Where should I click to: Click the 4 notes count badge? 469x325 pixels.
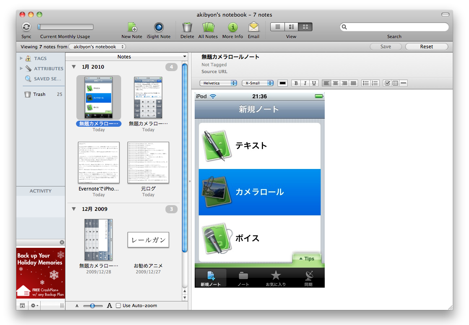pos(172,67)
